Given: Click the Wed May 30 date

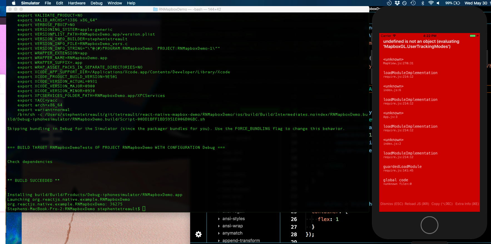Looking at the screenshot, I should (x=476, y=3).
